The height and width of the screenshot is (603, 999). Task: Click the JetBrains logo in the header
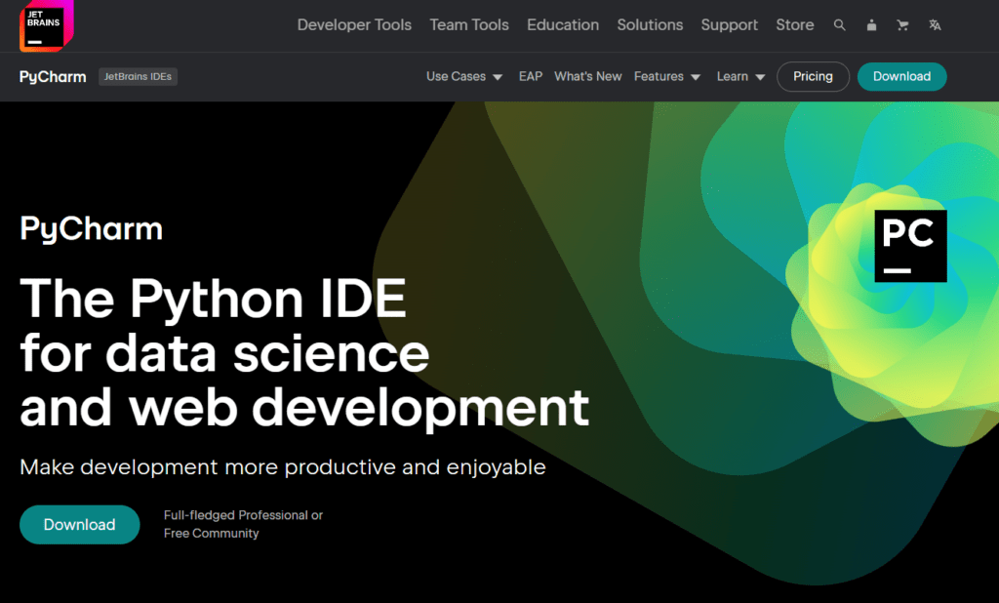coord(45,25)
